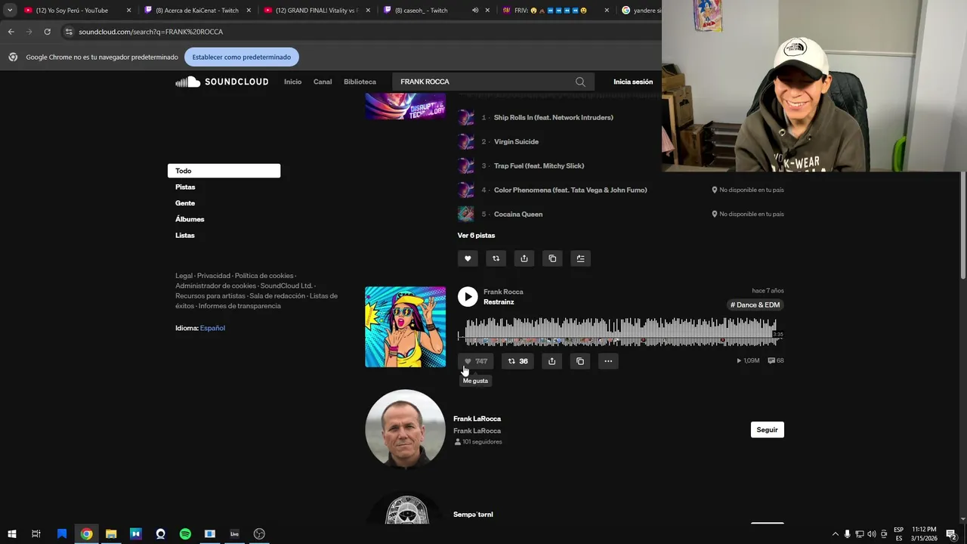Mute the caseoh_ Twitch tab audio icon
The height and width of the screenshot is (544, 967).
coord(475,11)
